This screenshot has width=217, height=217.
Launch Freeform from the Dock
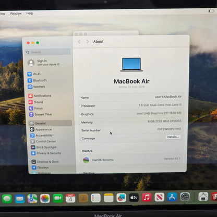point(121,198)
